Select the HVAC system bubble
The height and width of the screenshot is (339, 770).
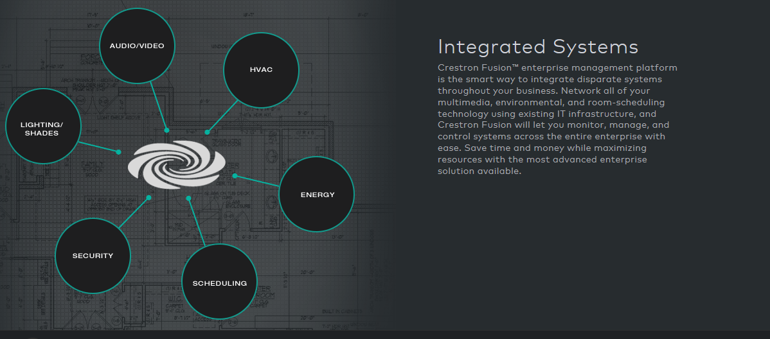pyautogui.click(x=261, y=69)
